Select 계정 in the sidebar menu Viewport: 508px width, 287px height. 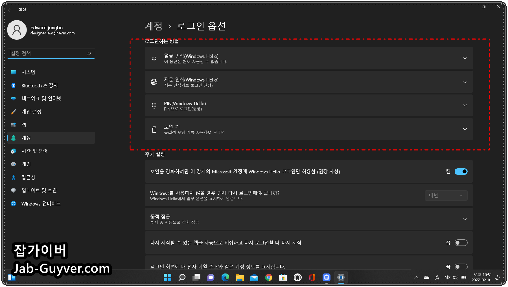(x=26, y=138)
